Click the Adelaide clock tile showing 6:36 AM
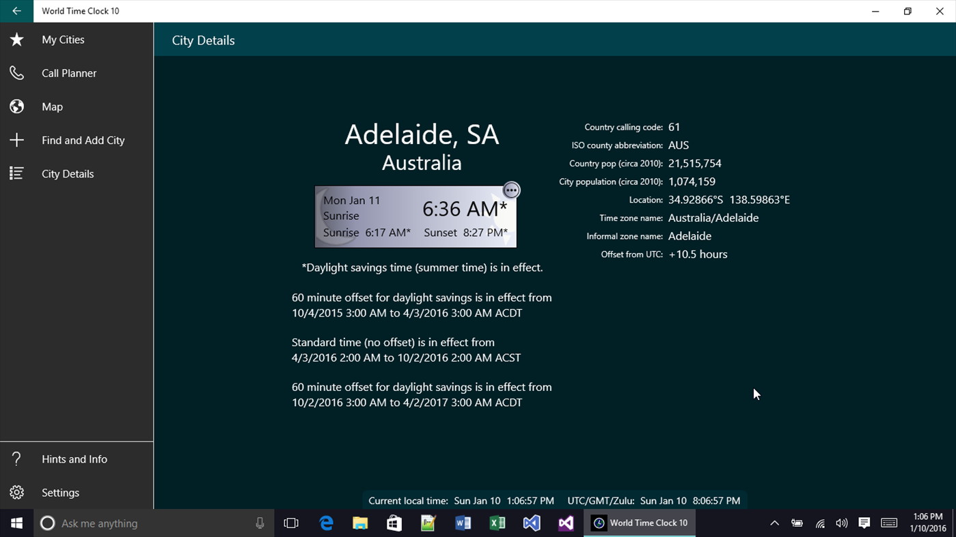Screen dimensions: 956x537 (415, 216)
